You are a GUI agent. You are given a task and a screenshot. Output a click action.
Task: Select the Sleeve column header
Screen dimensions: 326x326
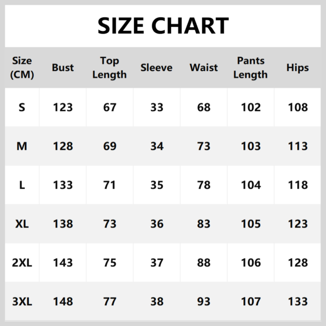pos(156,68)
